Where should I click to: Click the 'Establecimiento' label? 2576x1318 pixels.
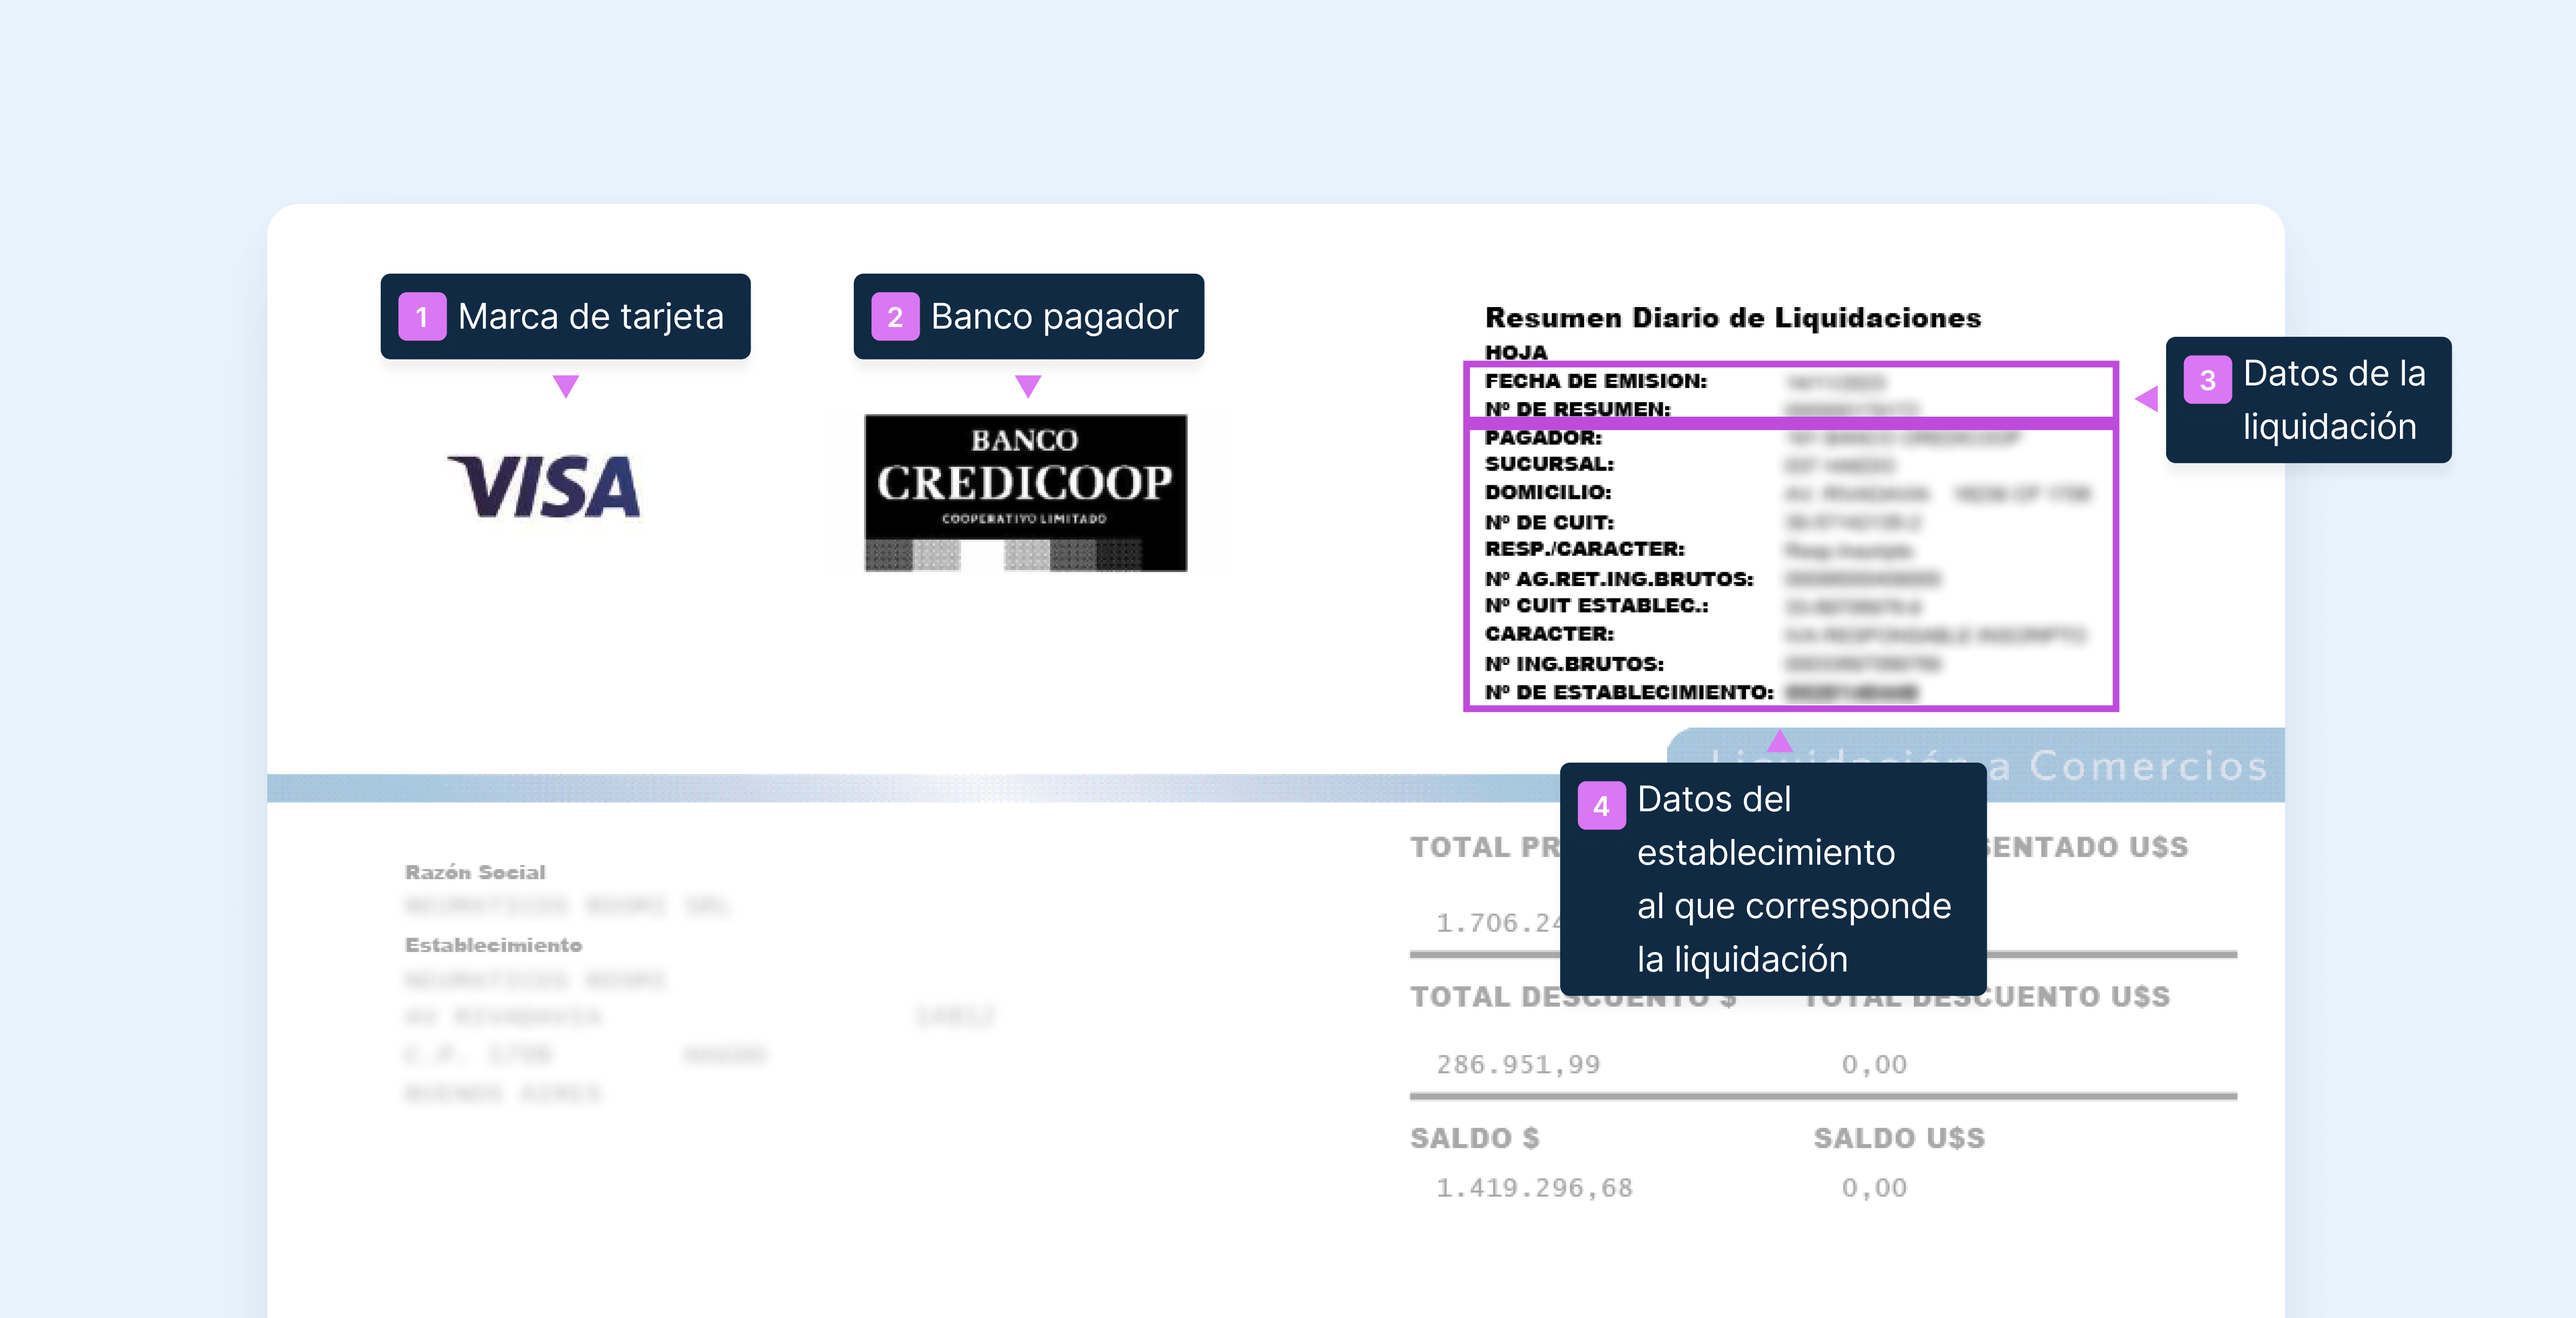click(493, 945)
